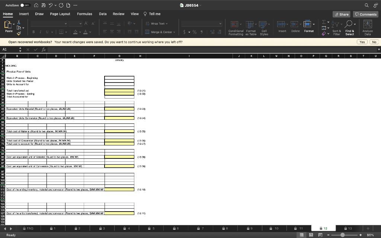
Task: Switch to Normal view icon
Action: [301, 235]
